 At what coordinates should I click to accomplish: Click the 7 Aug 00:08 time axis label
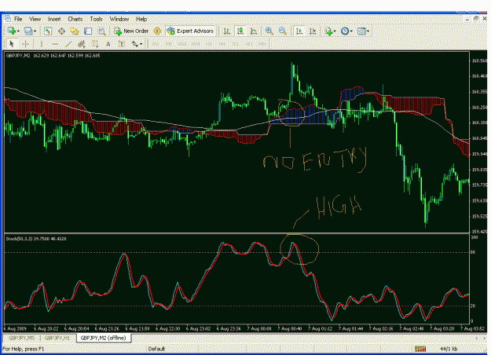(x=259, y=329)
